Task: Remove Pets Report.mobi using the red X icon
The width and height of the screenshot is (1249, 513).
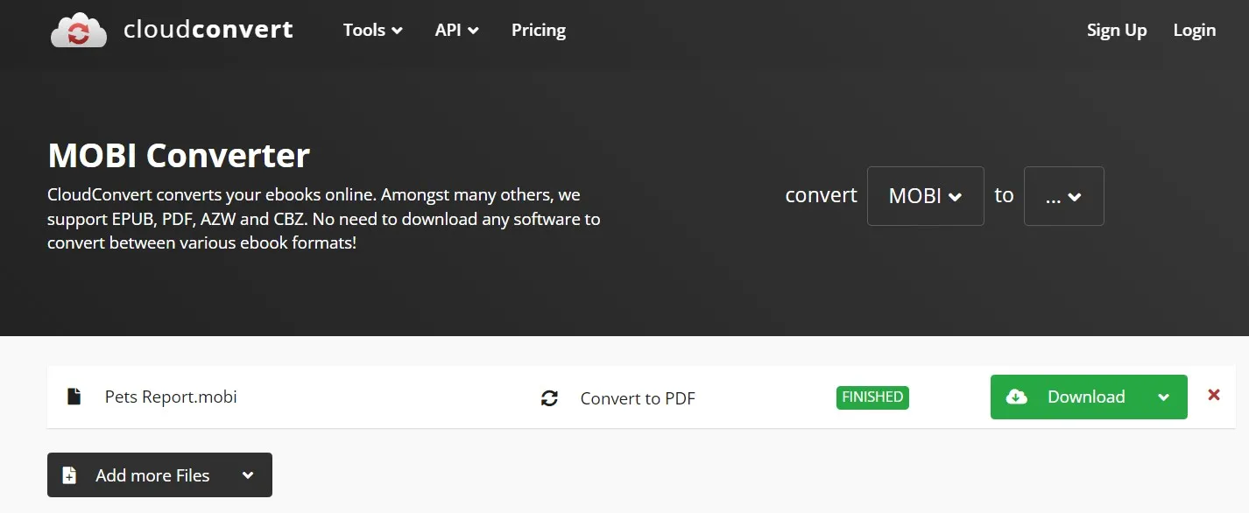Action: [1215, 395]
